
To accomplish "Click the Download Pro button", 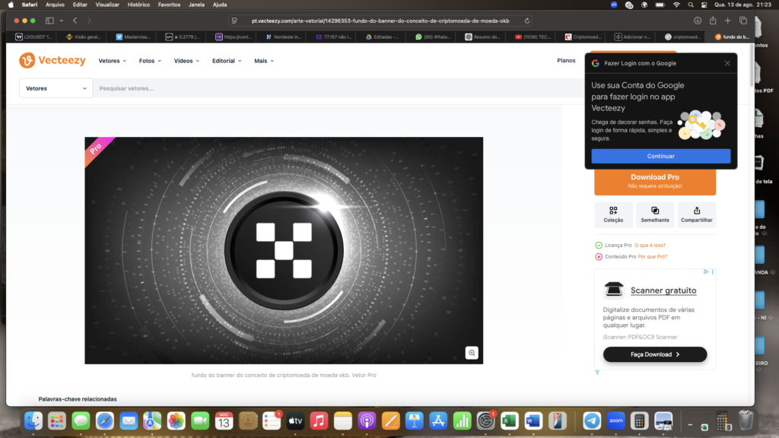I will [x=655, y=181].
